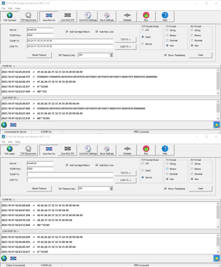Select RX Format Decimal in top window
221x267 pixels.
(192, 40)
